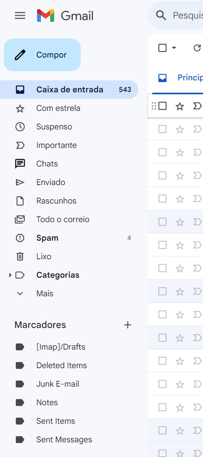Screen dimensions: 203x457
Task: Star the first email in list
Action: point(180,106)
